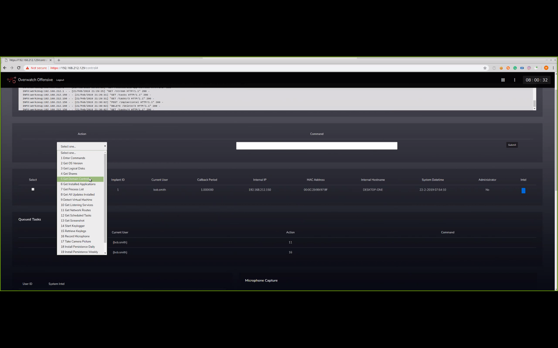558x348 pixels.
Task: Reload the page with the browser refresh icon
Action: [19, 68]
